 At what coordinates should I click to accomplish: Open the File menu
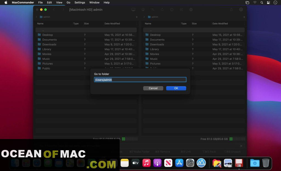40,2
